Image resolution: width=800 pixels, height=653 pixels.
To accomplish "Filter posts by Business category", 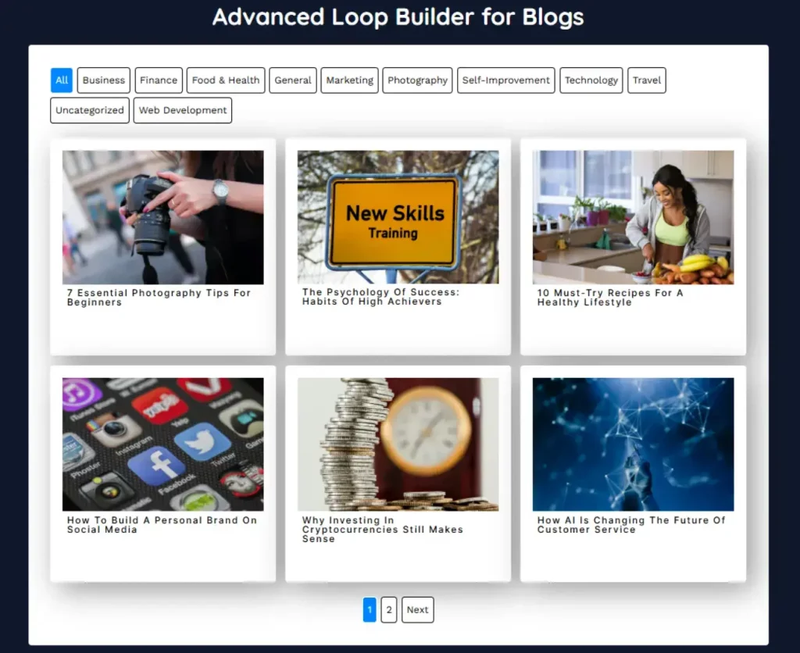I will tap(104, 80).
